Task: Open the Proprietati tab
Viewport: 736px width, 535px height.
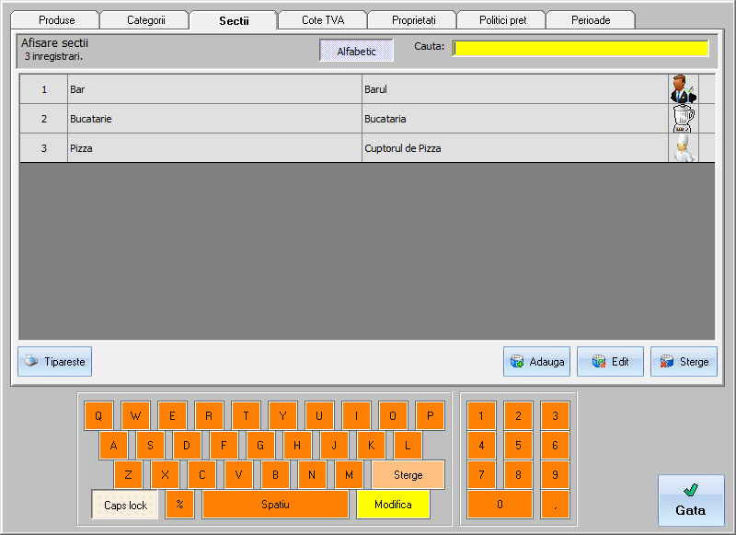Action: click(413, 20)
